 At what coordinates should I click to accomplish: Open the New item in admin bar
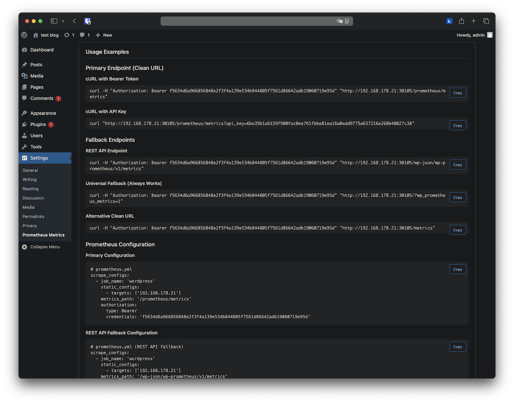point(104,35)
